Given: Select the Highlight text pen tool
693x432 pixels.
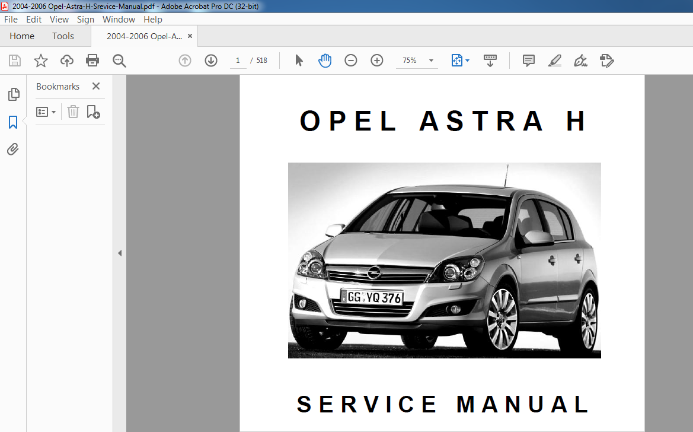Looking at the screenshot, I should [x=555, y=61].
